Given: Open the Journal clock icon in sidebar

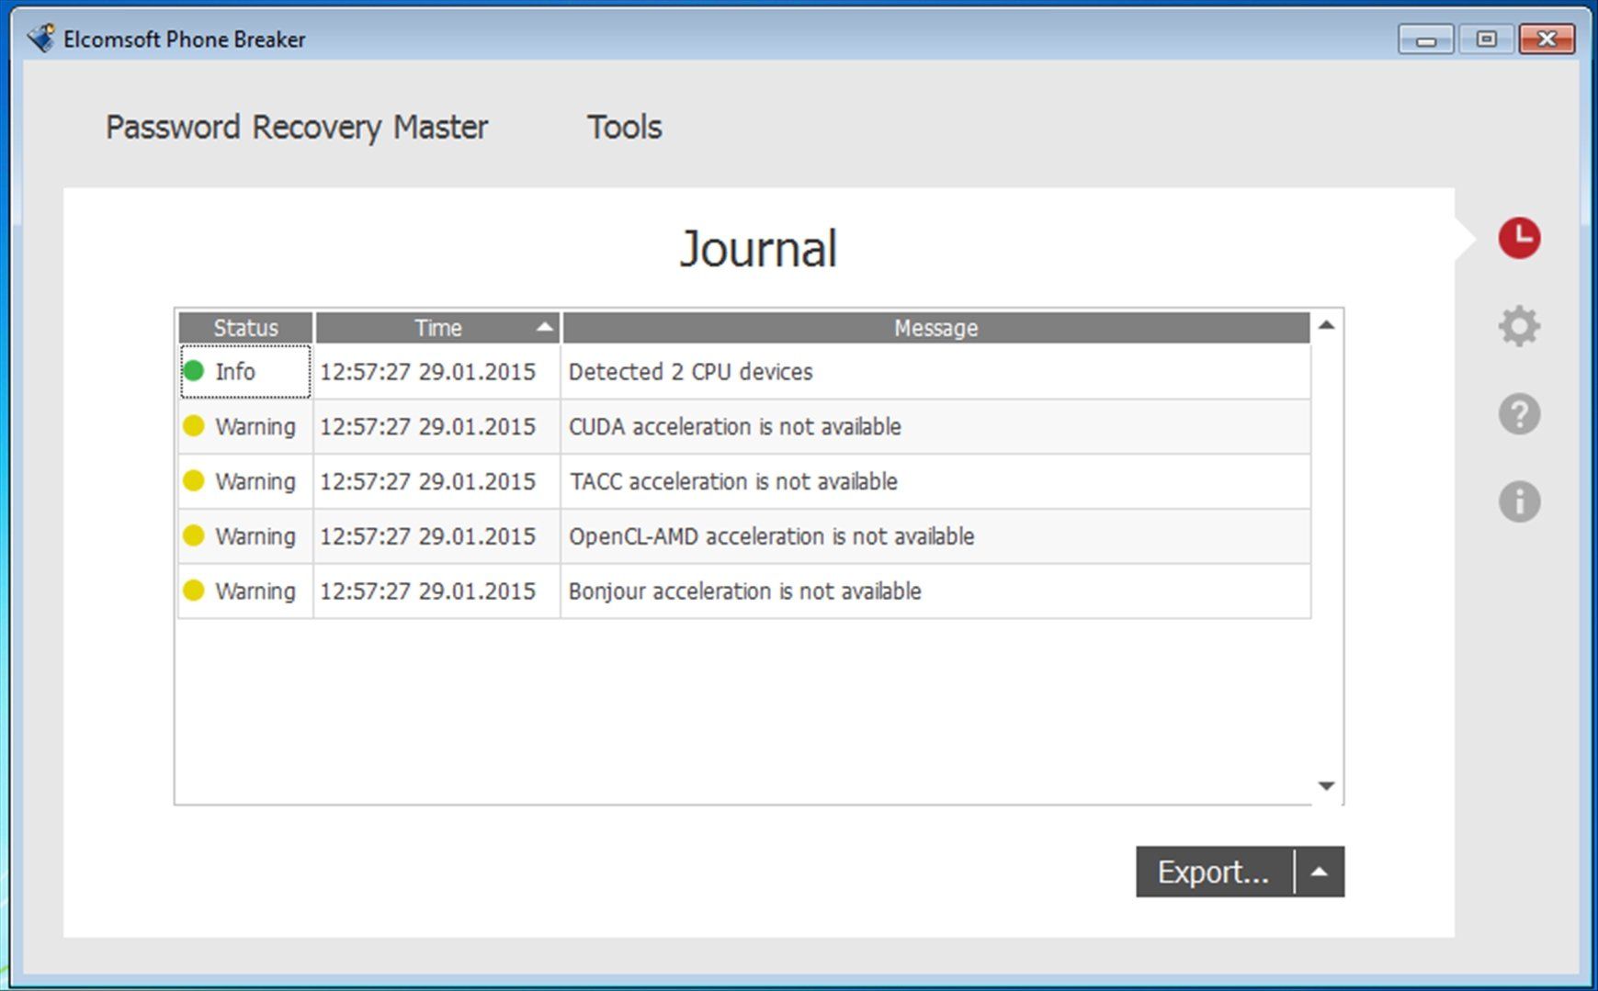Looking at the screenshot, I should point(1519,238).
